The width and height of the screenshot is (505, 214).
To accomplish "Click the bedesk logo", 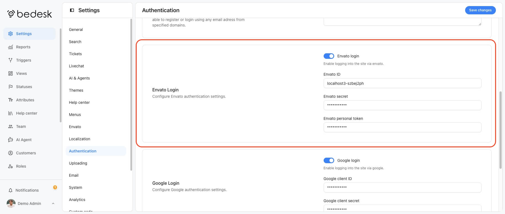I will (30, 14).
